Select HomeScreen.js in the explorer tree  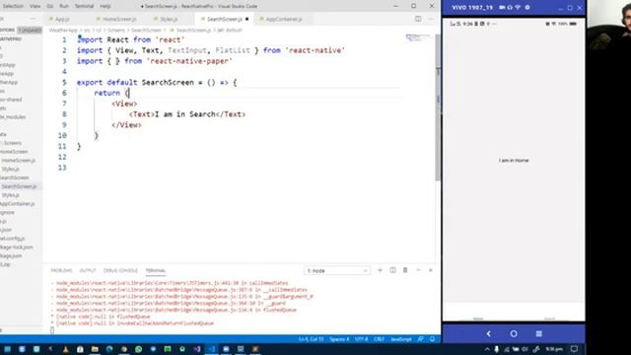click(x=18, y=160)
